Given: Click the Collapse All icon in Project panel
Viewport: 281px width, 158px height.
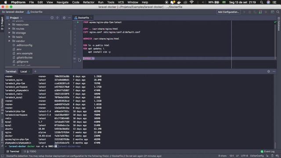Looking at the screenshot, I should (58, 18).
